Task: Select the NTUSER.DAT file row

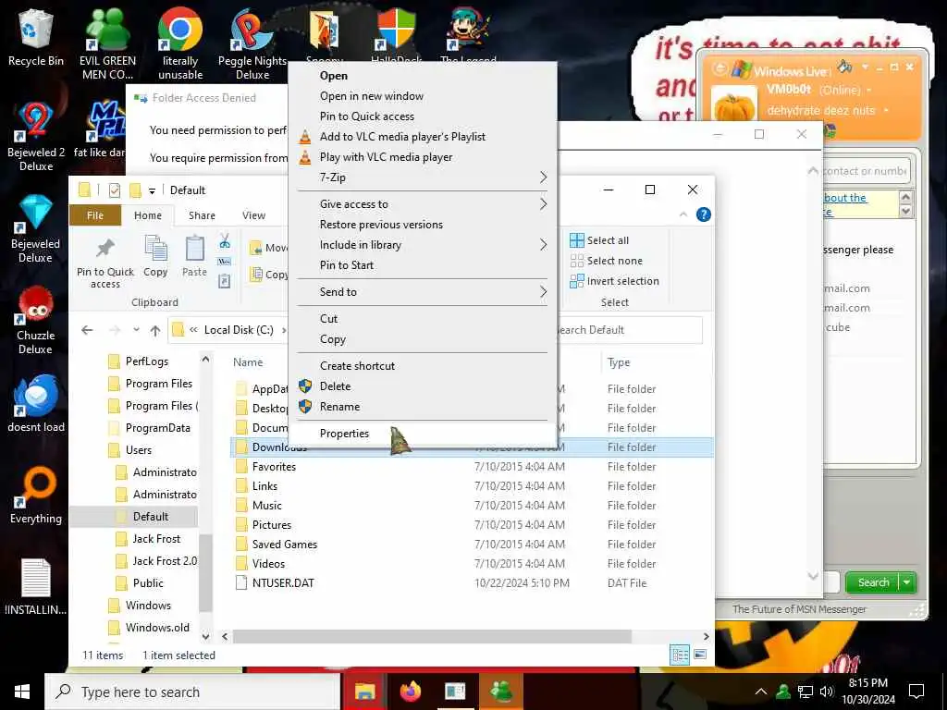Action: 471,583
